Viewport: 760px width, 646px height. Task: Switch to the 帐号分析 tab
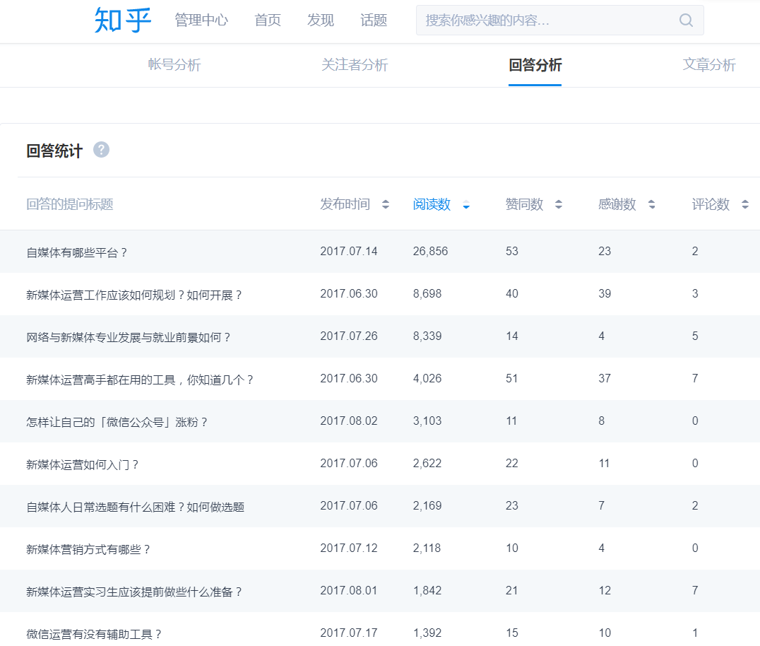[174, 65]
